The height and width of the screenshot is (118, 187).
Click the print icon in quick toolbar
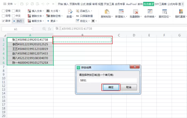click(x=32, y=4)
